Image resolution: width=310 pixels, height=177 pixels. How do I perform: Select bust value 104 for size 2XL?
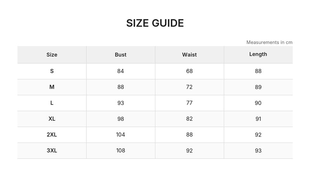[x=121, y=134]
